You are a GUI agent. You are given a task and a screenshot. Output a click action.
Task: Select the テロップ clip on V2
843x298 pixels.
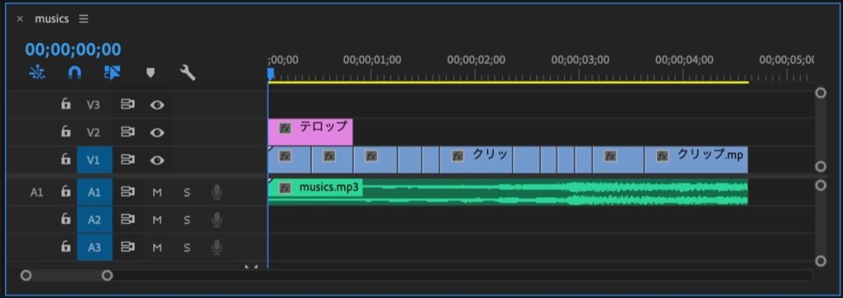tap(310, 133)
